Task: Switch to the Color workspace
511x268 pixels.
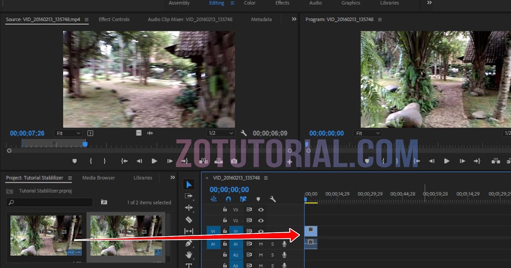Action: pyautogui.click(x=250, y=3)
